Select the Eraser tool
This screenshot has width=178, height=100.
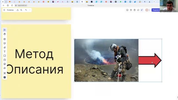pos(4,47)
